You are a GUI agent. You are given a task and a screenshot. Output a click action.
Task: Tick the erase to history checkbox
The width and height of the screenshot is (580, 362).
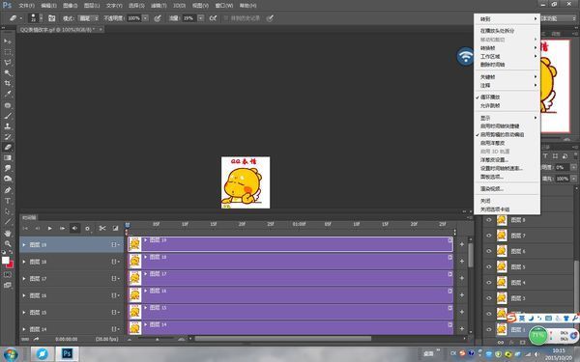click(226, 18)
